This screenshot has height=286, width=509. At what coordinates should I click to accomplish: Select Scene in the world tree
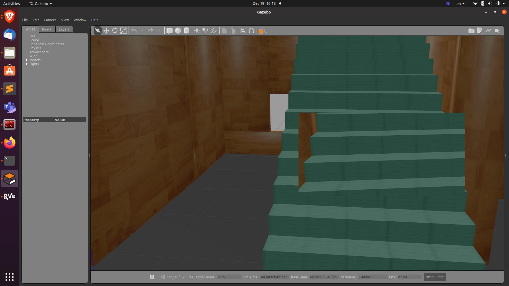(x=34, y=40)
